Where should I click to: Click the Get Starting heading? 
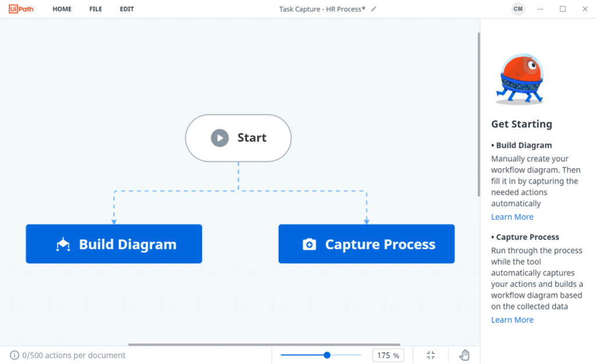point(521,124)
